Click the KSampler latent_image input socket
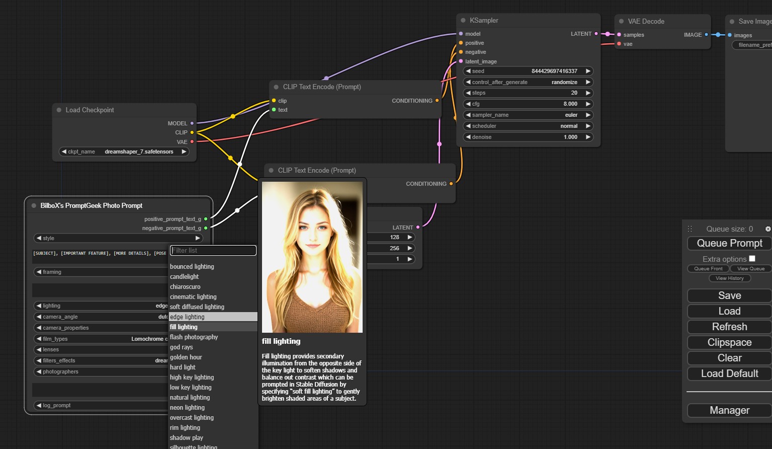This screenshot has height=449, width=772. (x=461, y=61)
